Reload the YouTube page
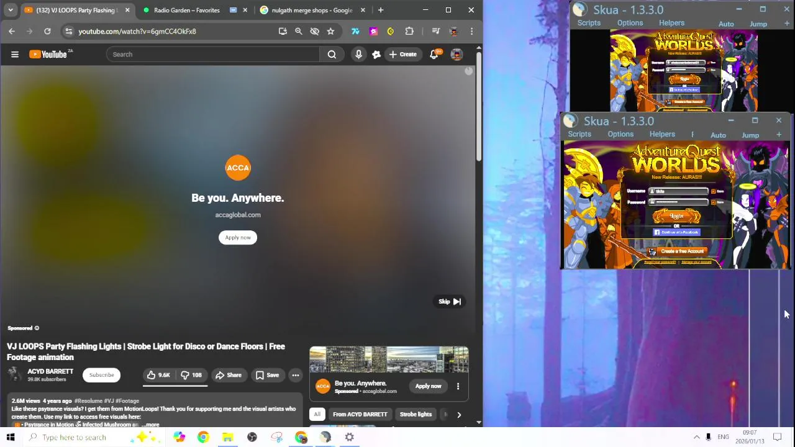The width and height of the screenshot is (795, 447). (x=47, y=31)
